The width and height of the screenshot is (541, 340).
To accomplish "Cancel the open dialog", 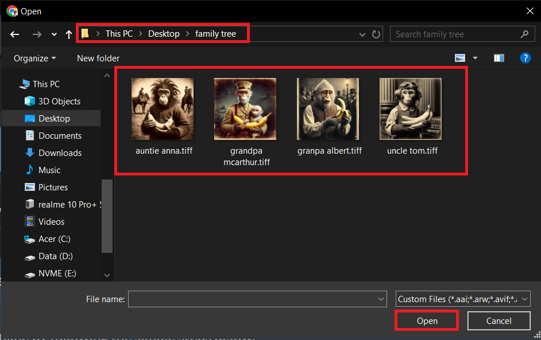I will tap(499, 321).
